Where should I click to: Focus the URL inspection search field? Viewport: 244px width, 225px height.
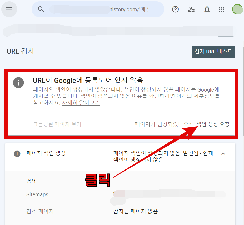click(98, 9)
